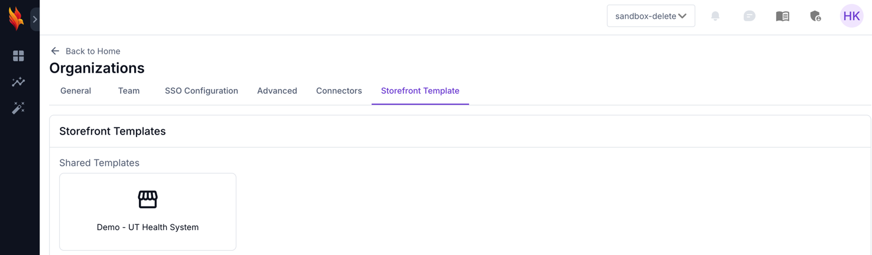The image size is (872, 255).
Task: Open the chat messages icon
Action: 749,16
